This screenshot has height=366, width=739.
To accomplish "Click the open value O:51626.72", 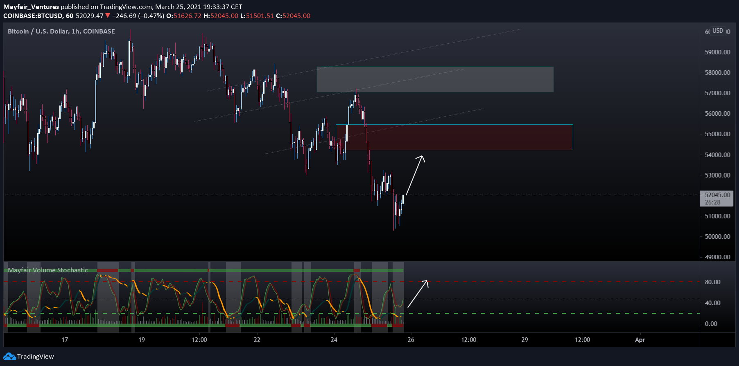I will tap(184, 16).
